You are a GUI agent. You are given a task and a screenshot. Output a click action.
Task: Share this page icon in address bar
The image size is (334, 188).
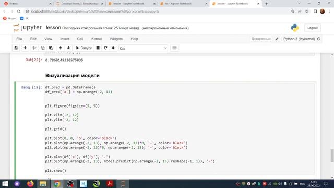[300, 11]
